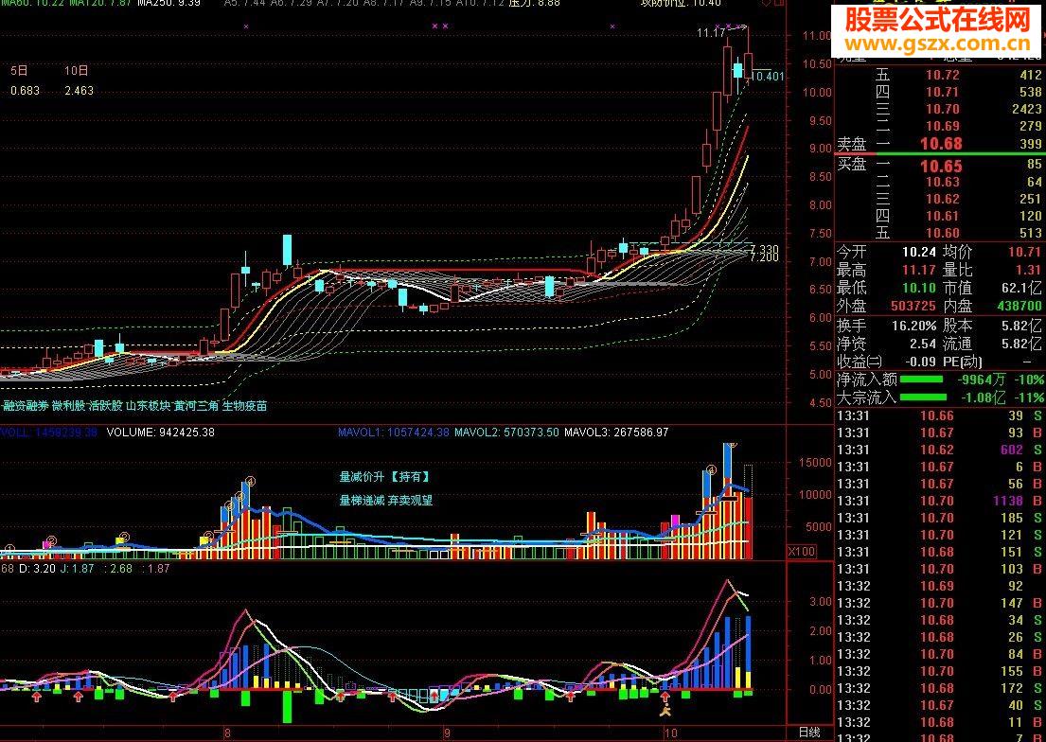The width and height of the screenshot is (1046, 742).
Task: Click the 今开 value 10.24
Action: pyautogui.click(x=918, y=253)
